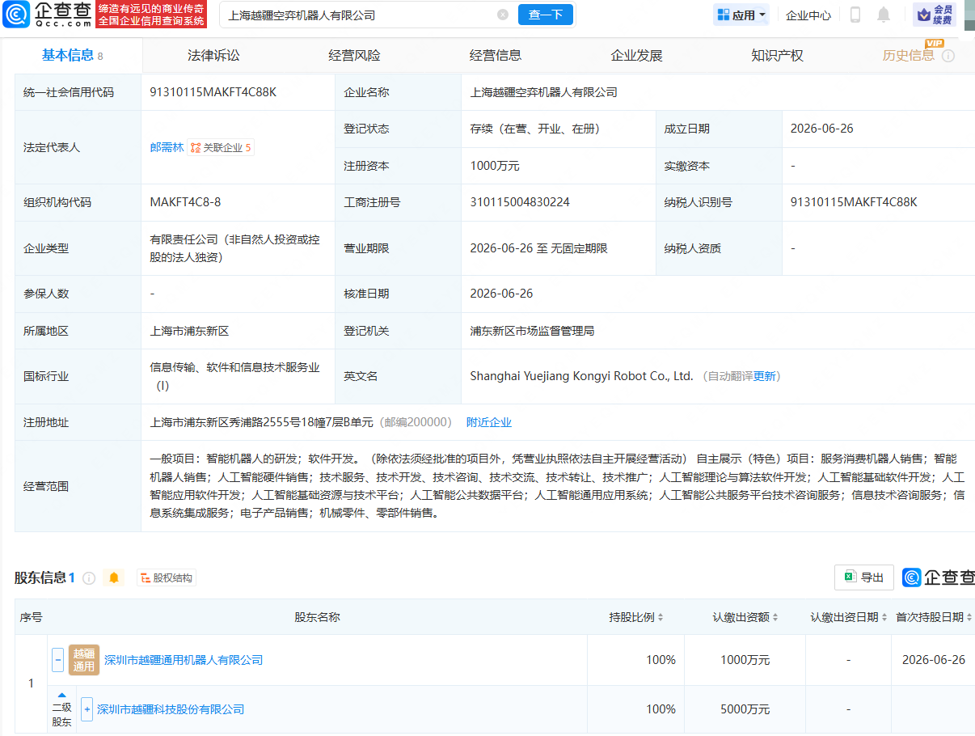This screenshot has width=975, height=736.
Task: Open the 股权结构 view
Action: pyautogui.click(x=167, y=577)
